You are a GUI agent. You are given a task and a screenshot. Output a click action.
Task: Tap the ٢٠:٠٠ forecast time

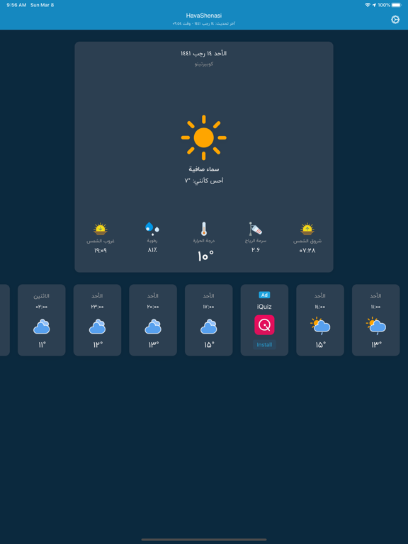(x=153, y=307)
